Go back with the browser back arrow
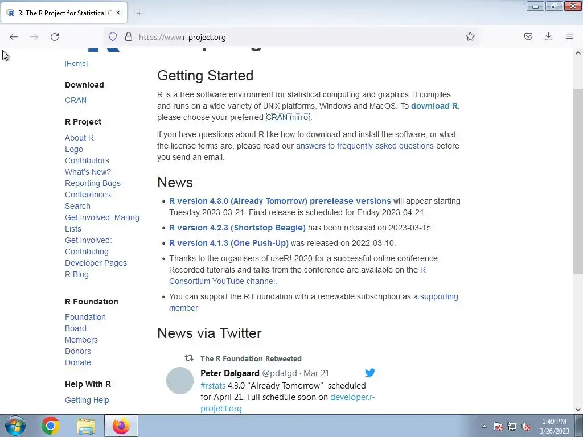This screenshot has width=583, height=437. pos(14,37)
